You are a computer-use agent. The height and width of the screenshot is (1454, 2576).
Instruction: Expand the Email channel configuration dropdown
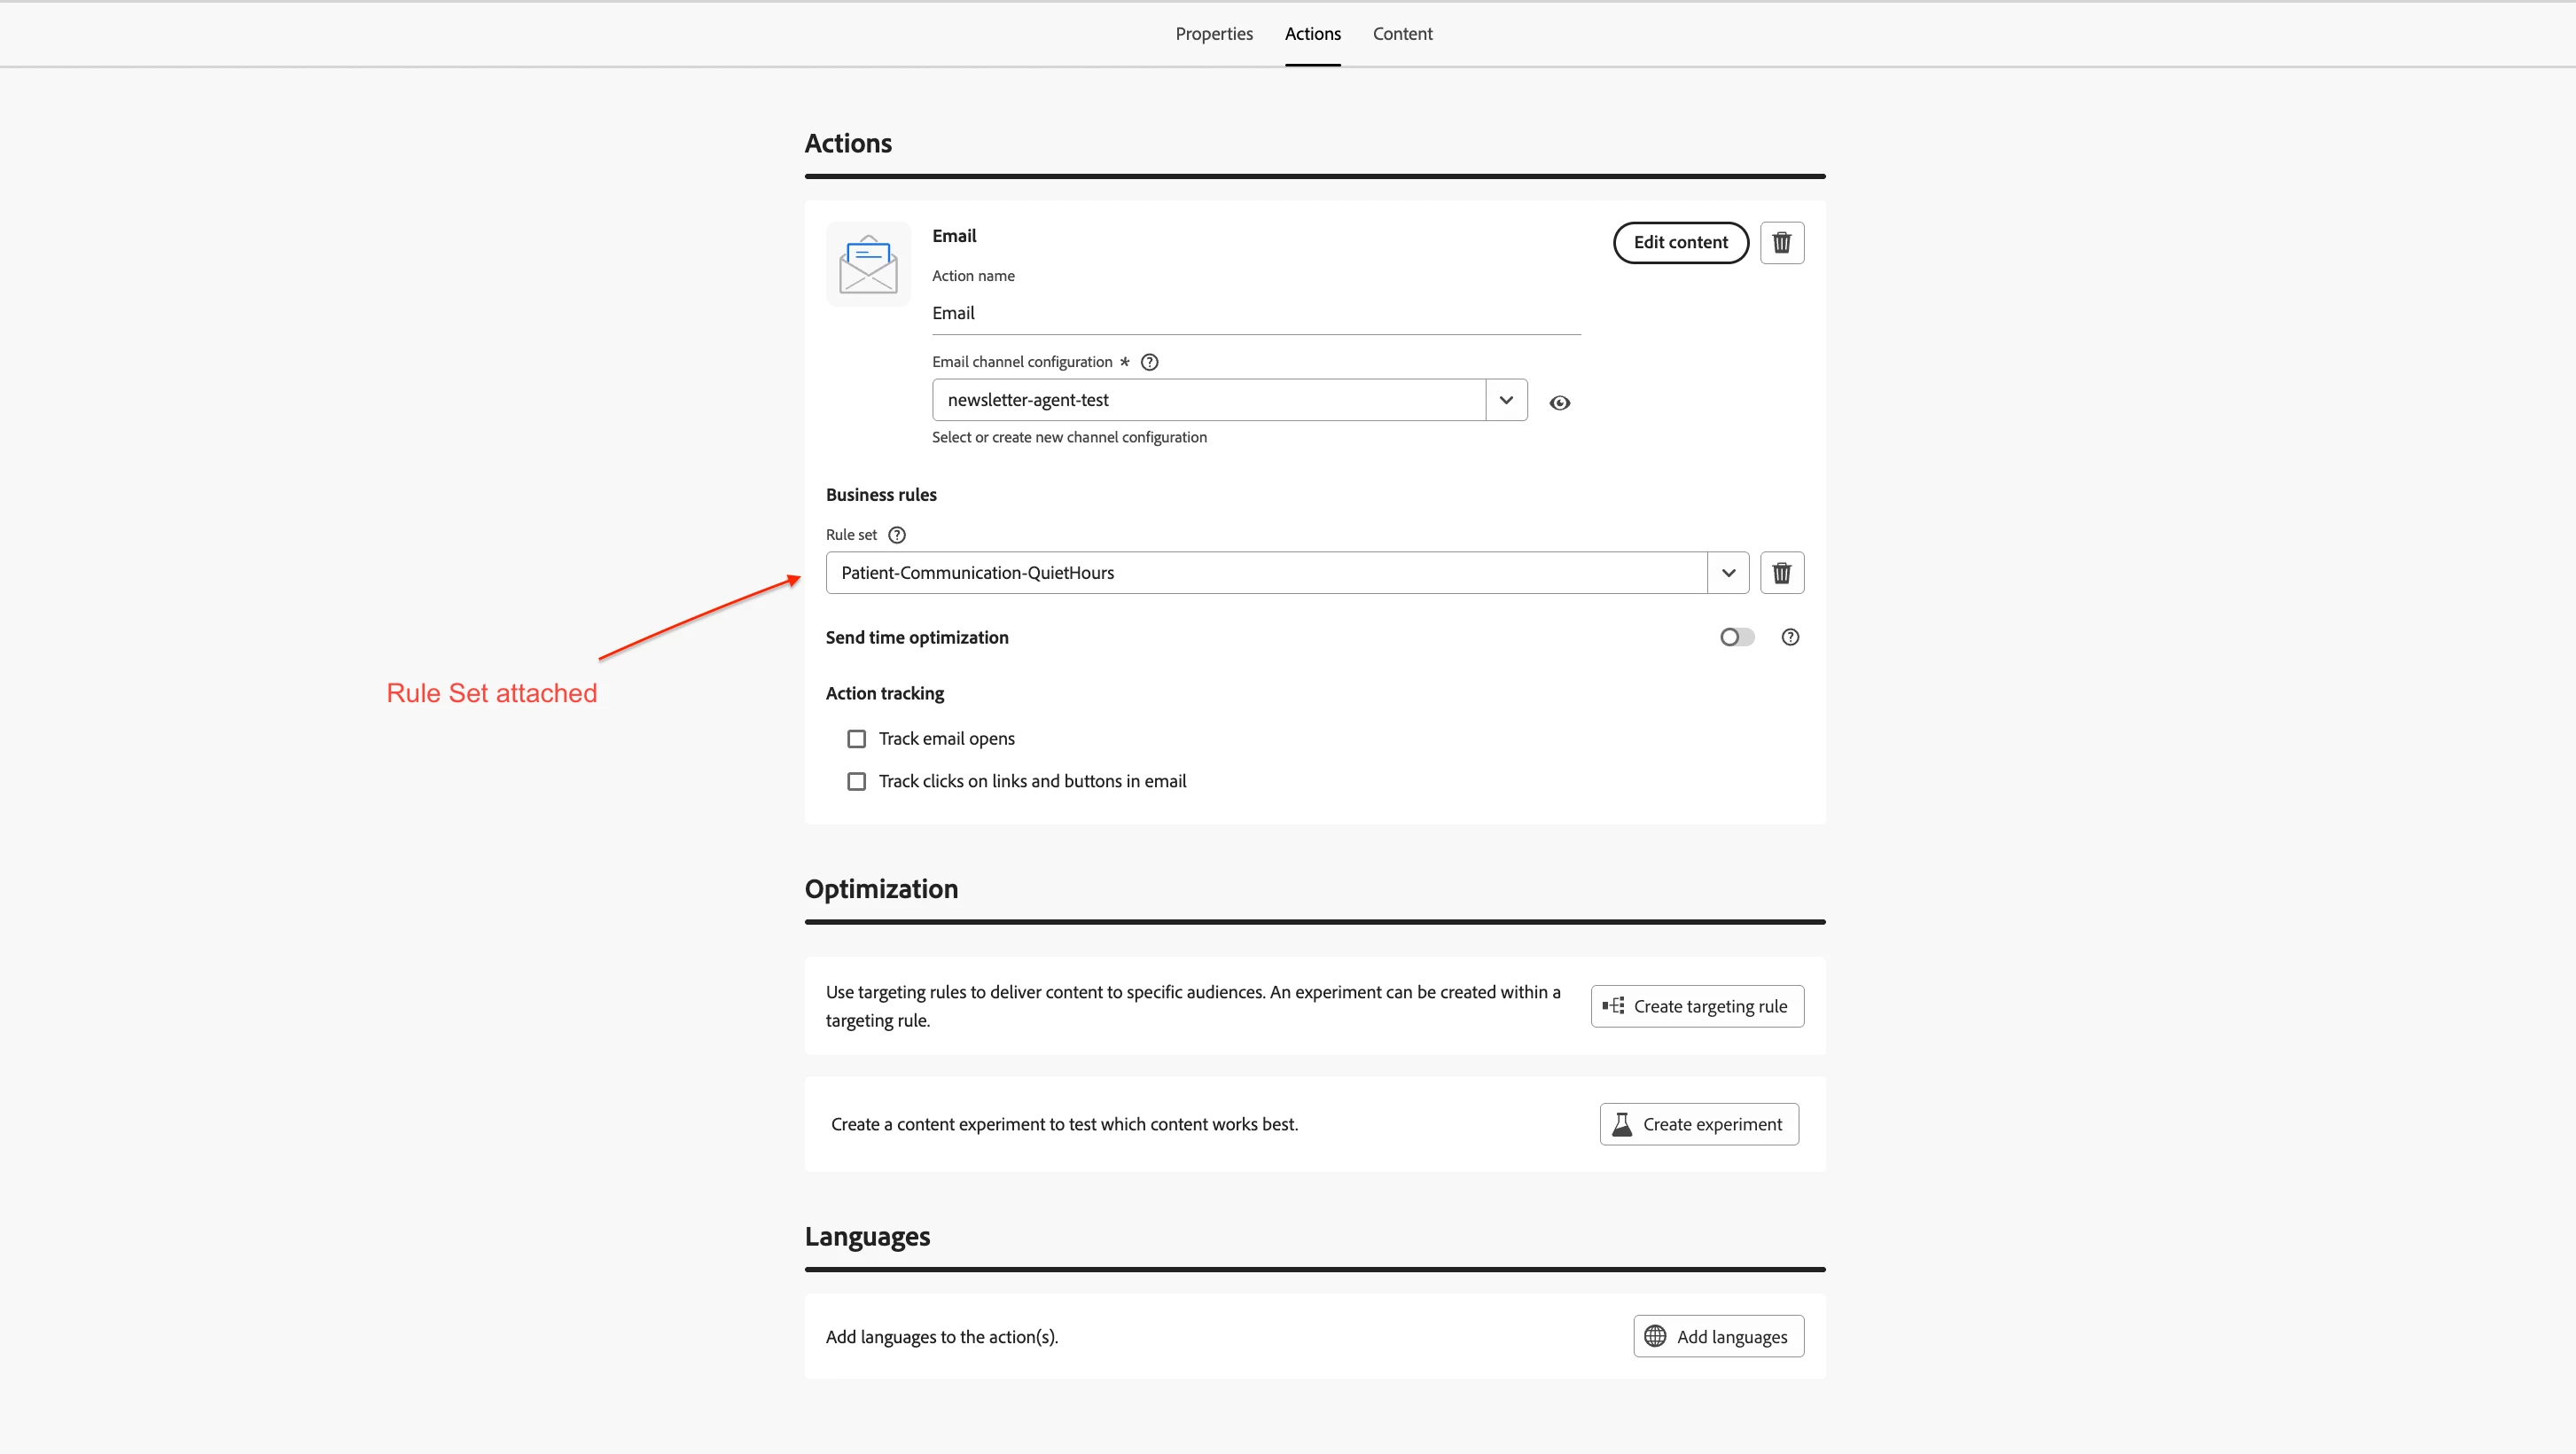(1506, 400)
